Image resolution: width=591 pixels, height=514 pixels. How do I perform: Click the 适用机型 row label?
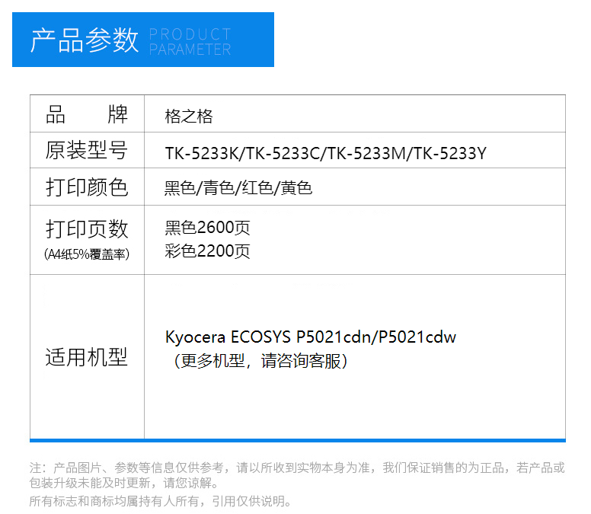[87, 357]
